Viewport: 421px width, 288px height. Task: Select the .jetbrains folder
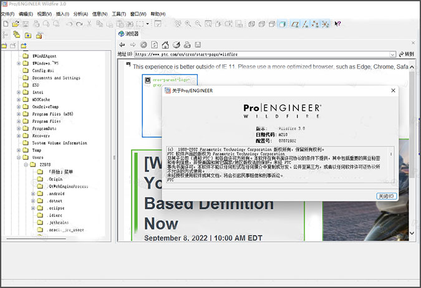click(58, 223)
